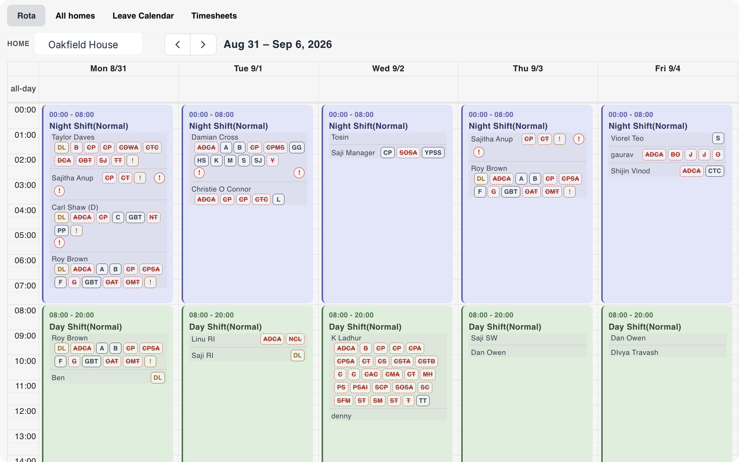The image size is (739, 462).
Task: Select Carl Shaw (D) in Monday's night shift
Action: [x=75, y=207]
